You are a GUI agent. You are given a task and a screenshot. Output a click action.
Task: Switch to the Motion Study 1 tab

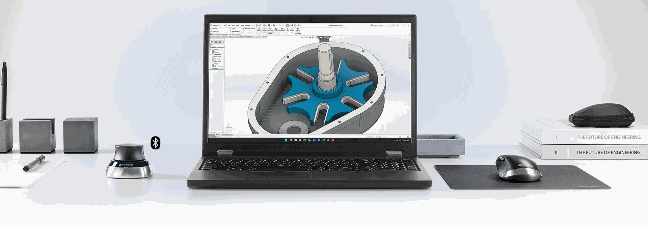pos(226,135)
